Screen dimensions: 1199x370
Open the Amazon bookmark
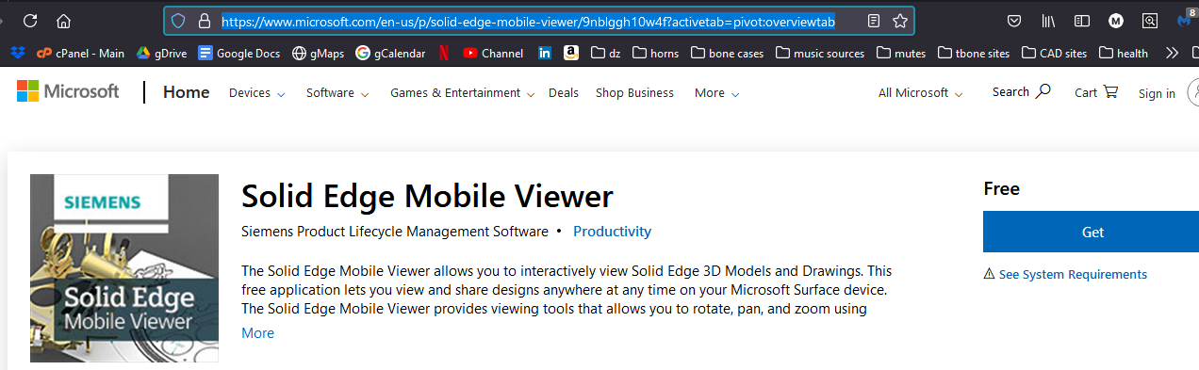click(x=571, y=54)
